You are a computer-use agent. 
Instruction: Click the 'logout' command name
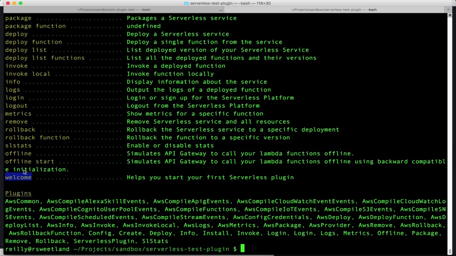[16, 106]
